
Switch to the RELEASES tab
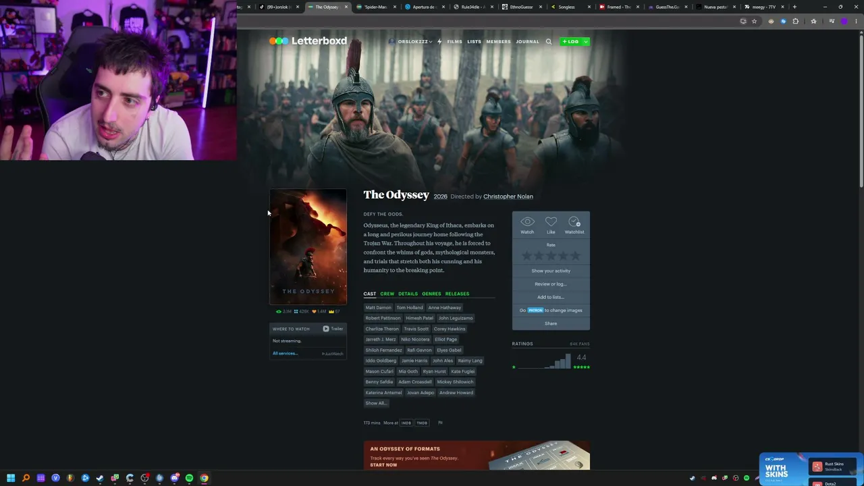(457, 294)
